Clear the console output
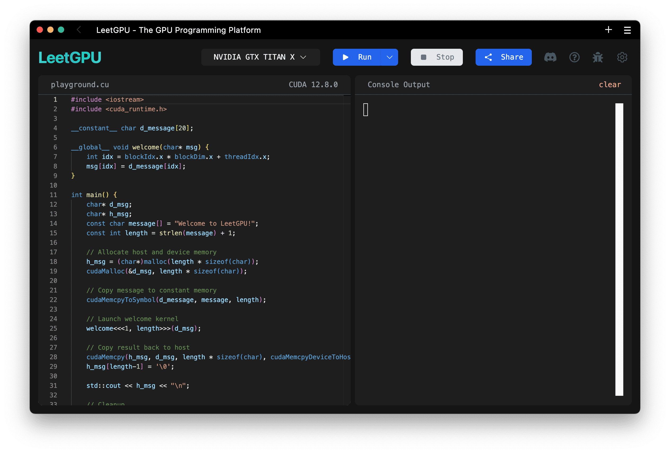 coord(610,85)
